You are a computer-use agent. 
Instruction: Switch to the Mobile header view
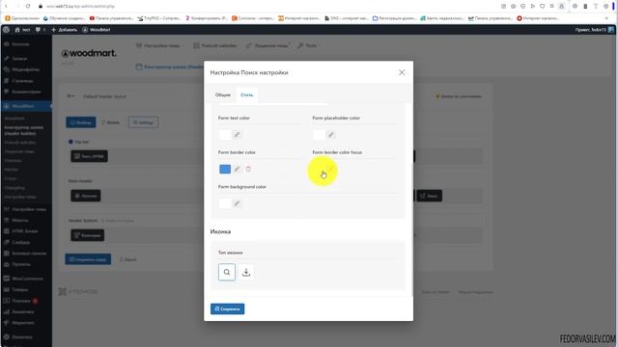click(111, 122)
